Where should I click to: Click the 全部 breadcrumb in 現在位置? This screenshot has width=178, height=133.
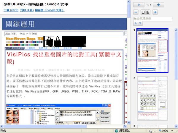pos(22,34)
